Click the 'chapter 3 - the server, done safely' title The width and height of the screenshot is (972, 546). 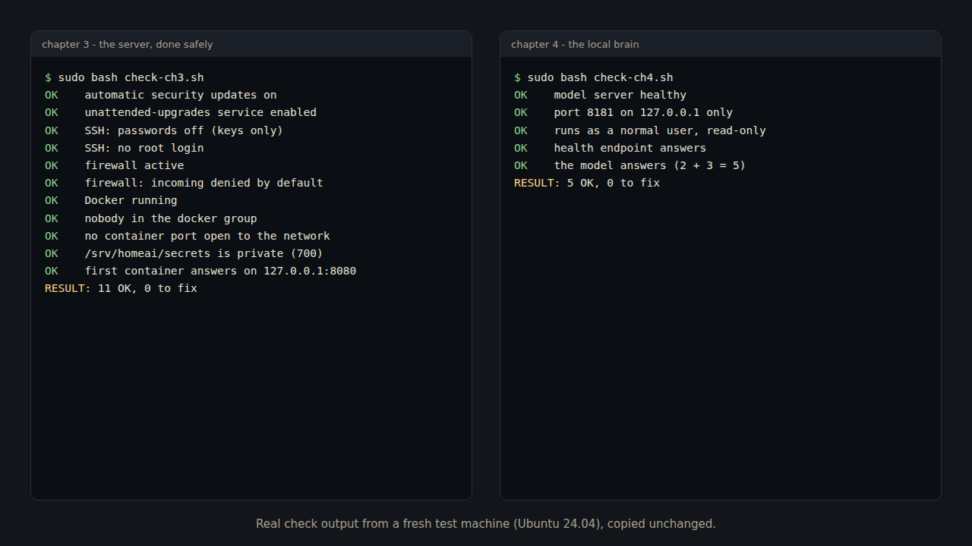128,44
